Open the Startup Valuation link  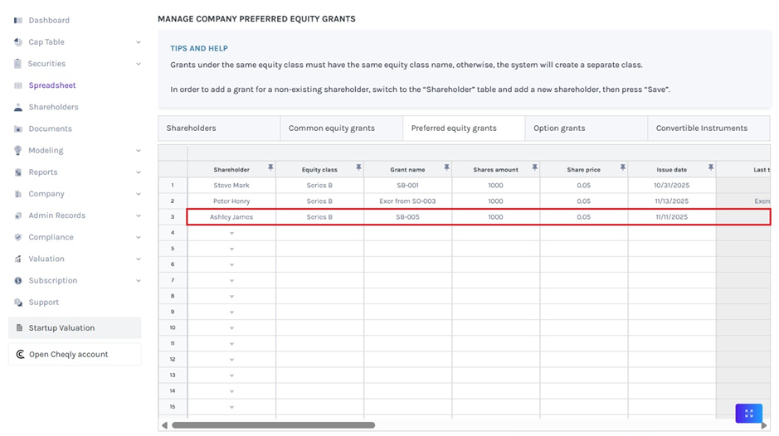click(x=61, y=328)
